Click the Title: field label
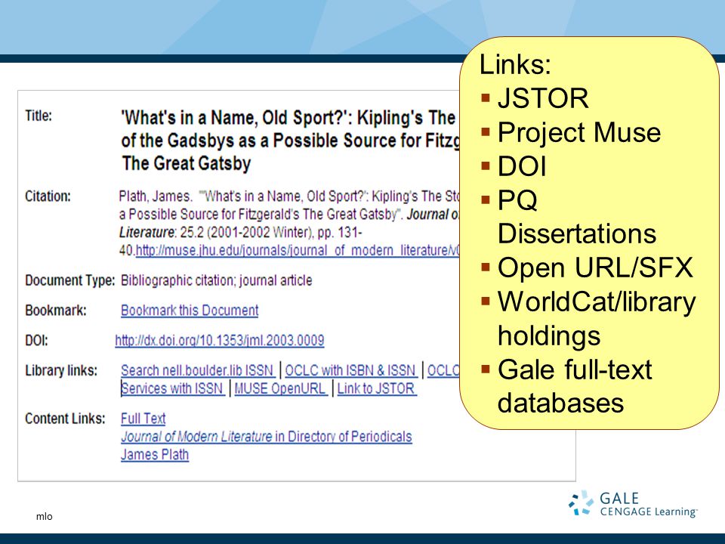This screenshot has height=544, width=725. coord(39,116)
